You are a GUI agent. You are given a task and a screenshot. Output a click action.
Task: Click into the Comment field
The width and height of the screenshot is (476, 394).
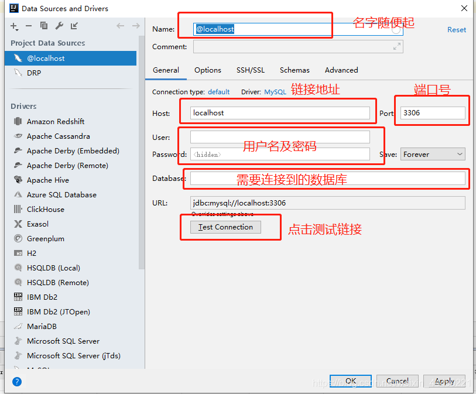click(x=298, y=47)
